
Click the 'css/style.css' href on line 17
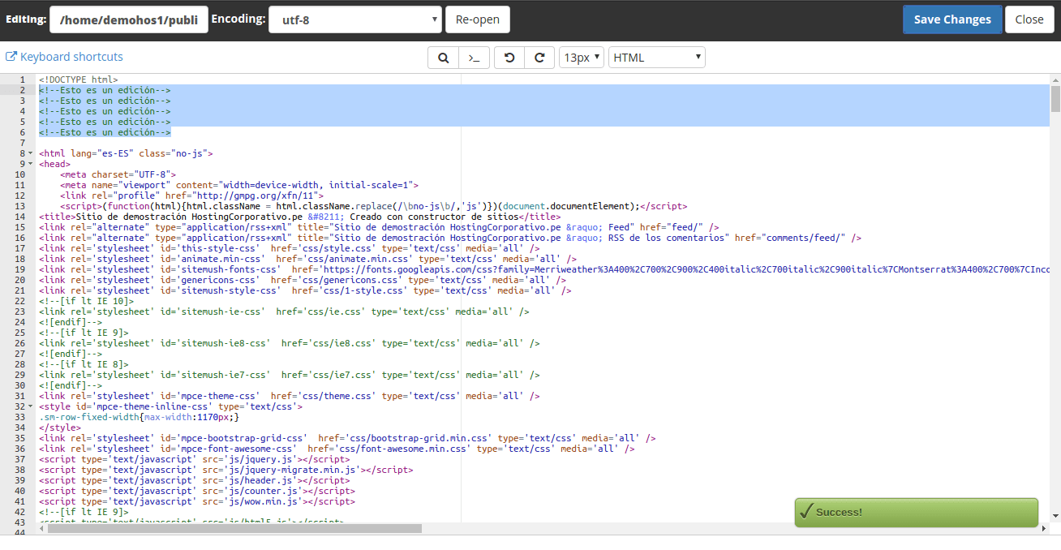(x=340, y=248)
